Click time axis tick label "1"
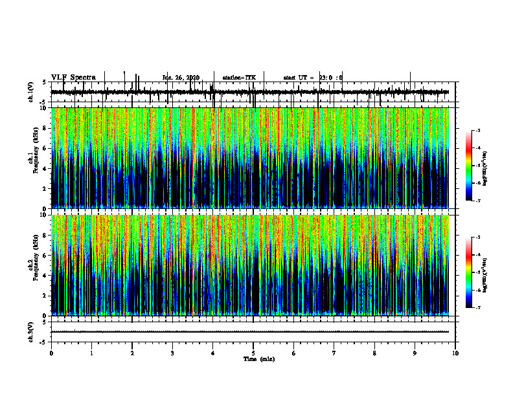This screenshot has height=396, width=513. pyautogui.click(x=91, y=353)
